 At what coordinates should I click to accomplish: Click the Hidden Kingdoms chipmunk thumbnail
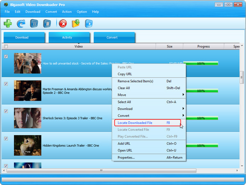tap(27, 146)
